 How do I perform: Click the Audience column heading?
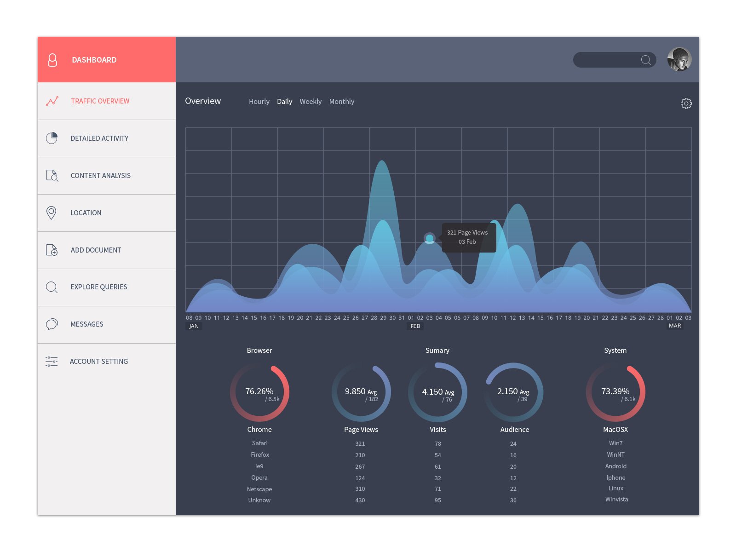[515, 430]
